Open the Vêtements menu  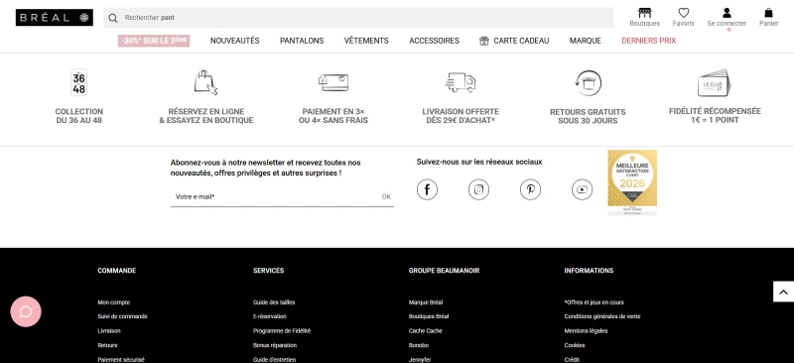click(x=366, y=41)
